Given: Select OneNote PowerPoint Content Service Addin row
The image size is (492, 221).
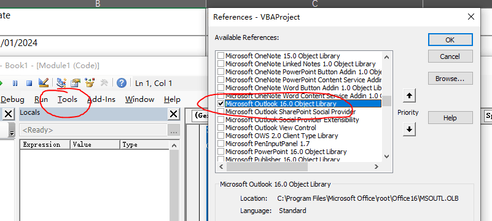Looking at the screenshot, I should (303, 80).
